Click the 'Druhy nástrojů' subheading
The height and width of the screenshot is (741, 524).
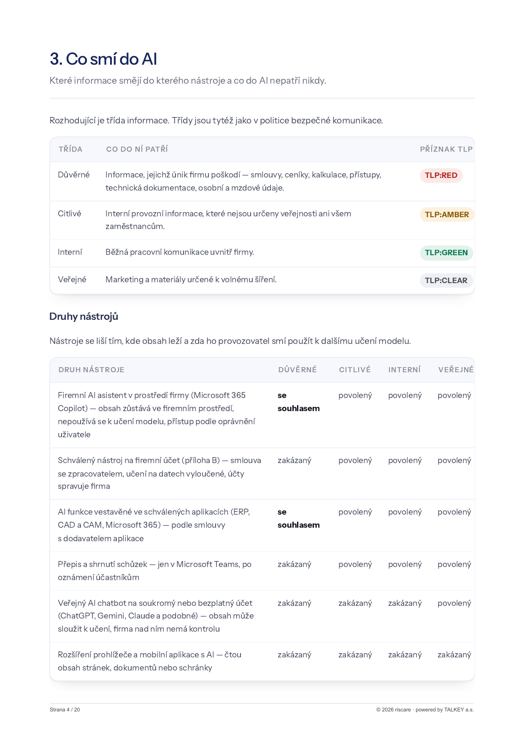[x=84, y=316]
